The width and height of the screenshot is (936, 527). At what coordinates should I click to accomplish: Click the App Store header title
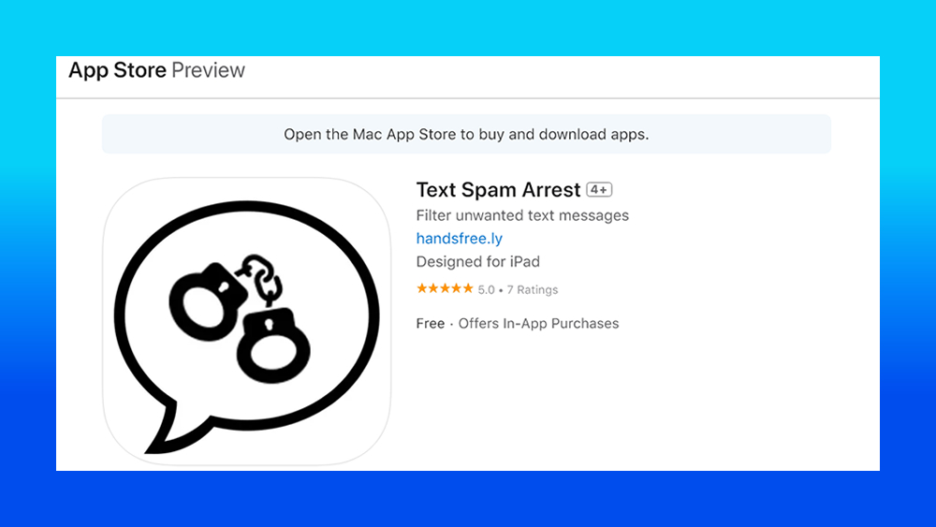tap(117, 70)
